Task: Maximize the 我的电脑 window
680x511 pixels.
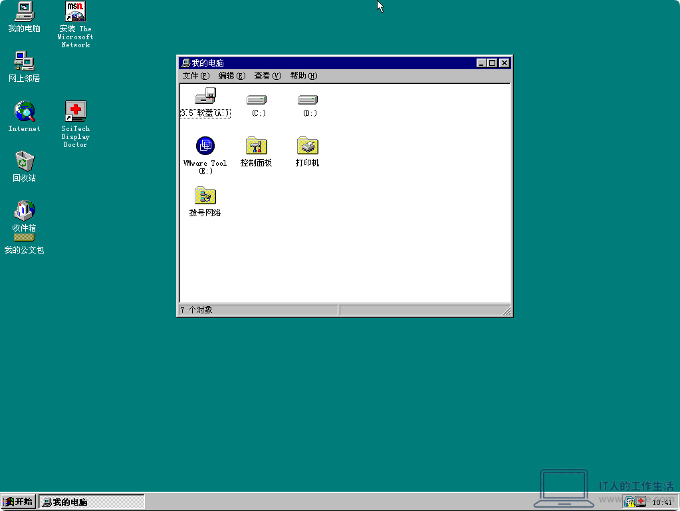Action: coord(493,63)
